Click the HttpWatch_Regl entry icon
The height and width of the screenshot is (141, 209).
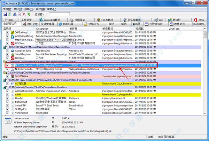tap(13, 40)
